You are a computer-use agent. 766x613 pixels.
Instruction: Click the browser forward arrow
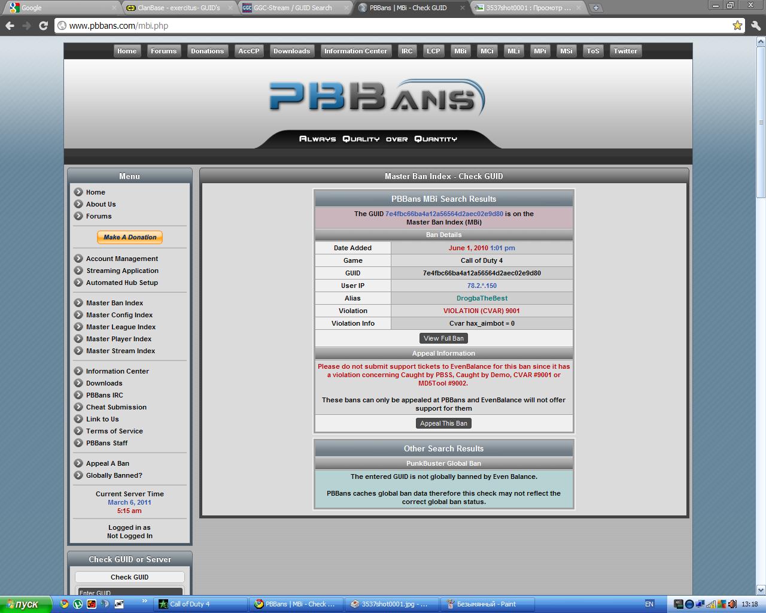tap(26, 26)
